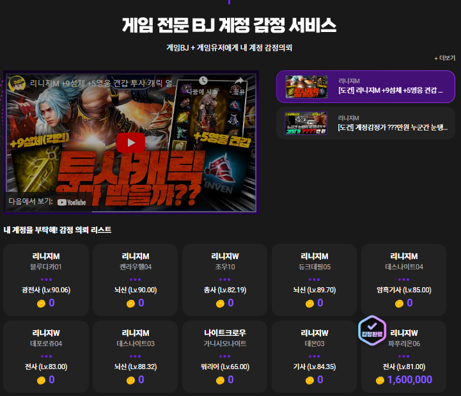Click the gold coin icon on 데스나이트03 card
This screenshot has height=396, width=461.
click(130, 381)
